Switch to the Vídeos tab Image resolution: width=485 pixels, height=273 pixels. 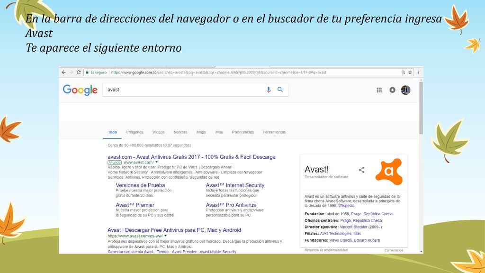(158, 132)
